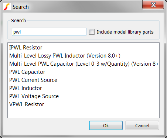Click the Search group box label
This screenshot has width=167, height=138.
(x=18, y=20)
